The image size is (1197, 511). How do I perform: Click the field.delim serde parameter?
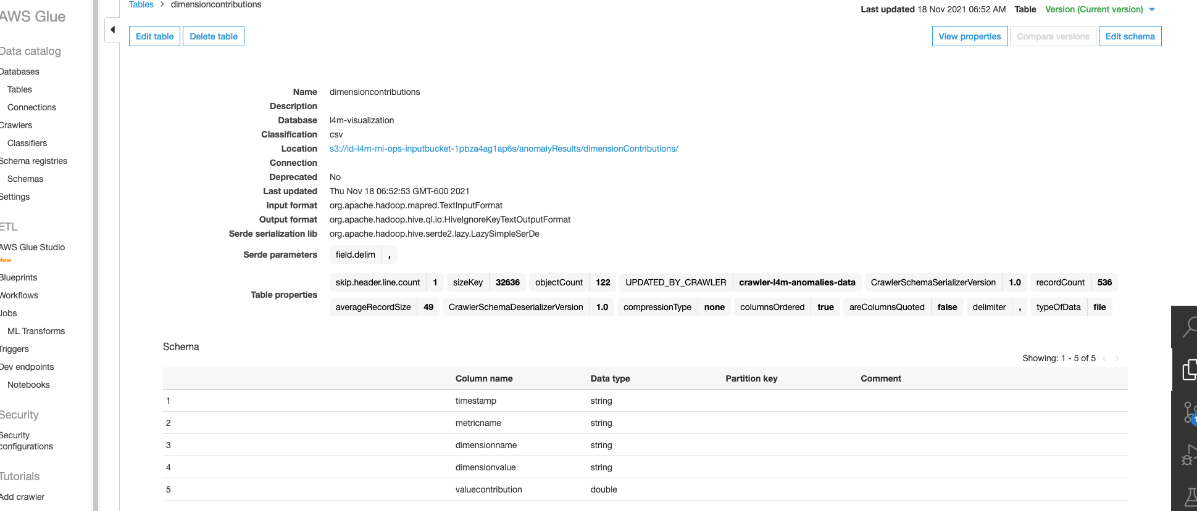pos(363,255)
